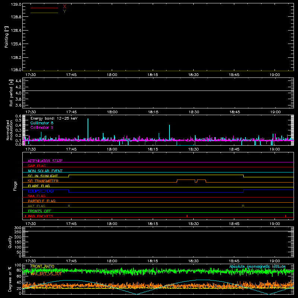Click the GAP_FLAG label
The width and height of the screenshot is (298, 298).
pos(37,166)
